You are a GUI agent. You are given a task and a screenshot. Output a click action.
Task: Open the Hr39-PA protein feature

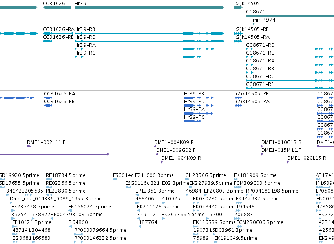[x=195, y=109]
